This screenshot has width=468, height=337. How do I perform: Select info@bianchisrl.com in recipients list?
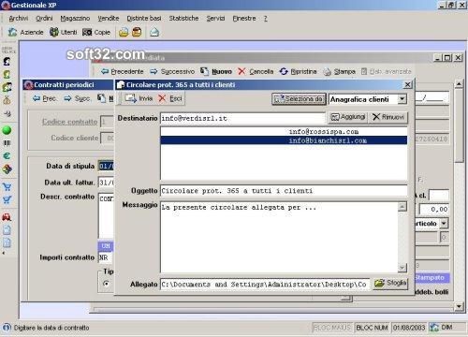284,140
